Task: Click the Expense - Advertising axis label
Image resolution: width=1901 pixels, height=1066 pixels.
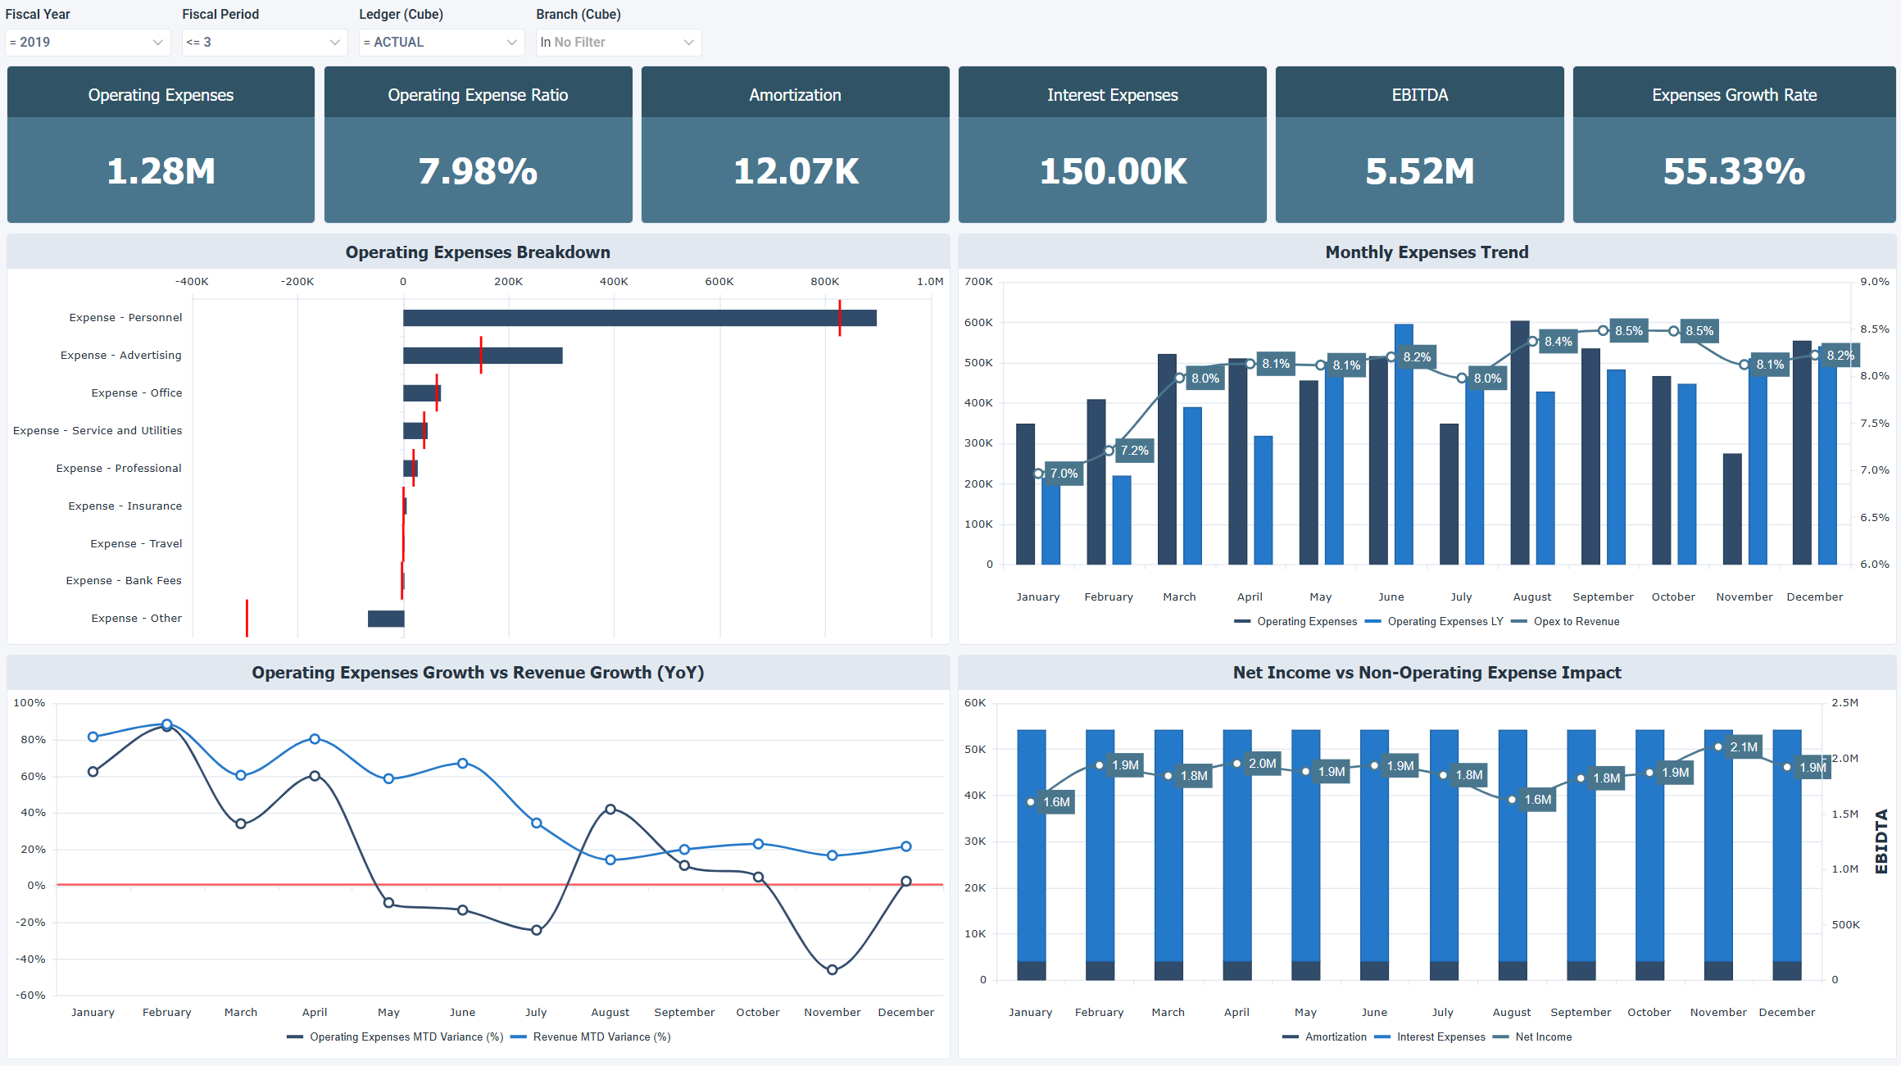Action: coord(120,355)
